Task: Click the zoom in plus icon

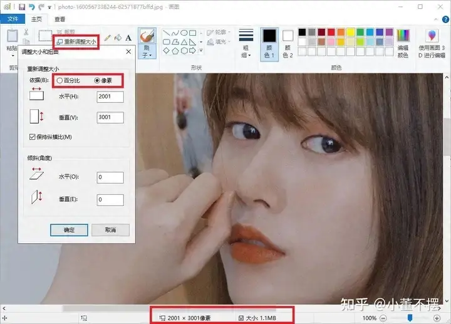Action: coord(437,318)
